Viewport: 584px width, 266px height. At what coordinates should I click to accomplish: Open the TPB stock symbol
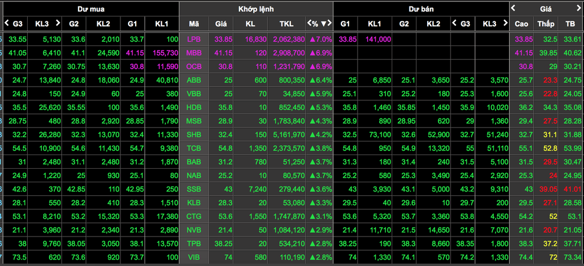(x=193, y=243)
